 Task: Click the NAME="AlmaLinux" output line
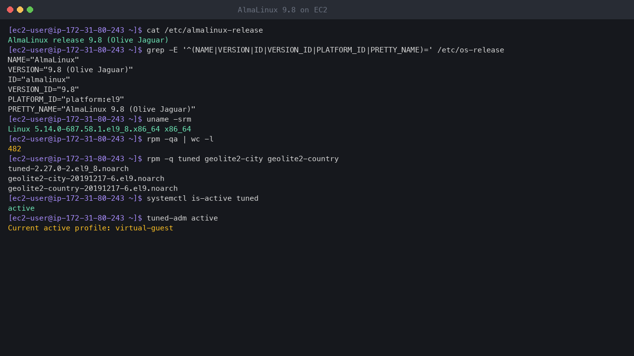[x=44, y=60]
